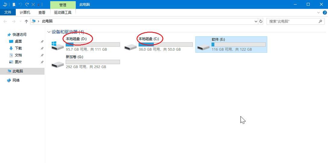The height and width of the screenshot is (163, 328).
Task: Click the 软件 (E:) capacity bar
Action: (x=239, y=44)
